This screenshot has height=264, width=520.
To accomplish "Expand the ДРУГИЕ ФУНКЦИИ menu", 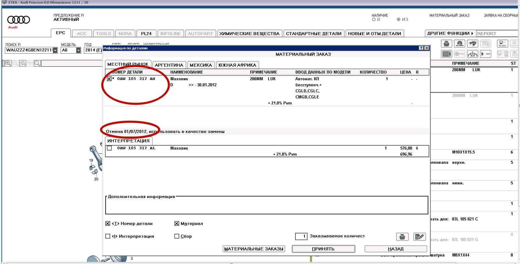I will (450, 33).
